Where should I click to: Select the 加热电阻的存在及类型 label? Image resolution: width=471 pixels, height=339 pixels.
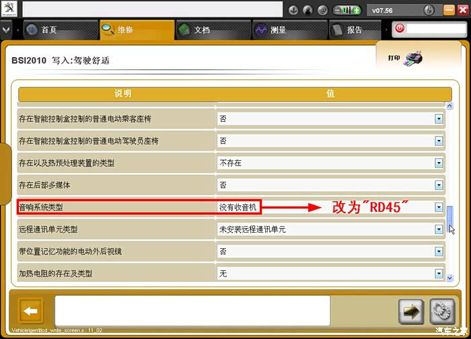56,274
